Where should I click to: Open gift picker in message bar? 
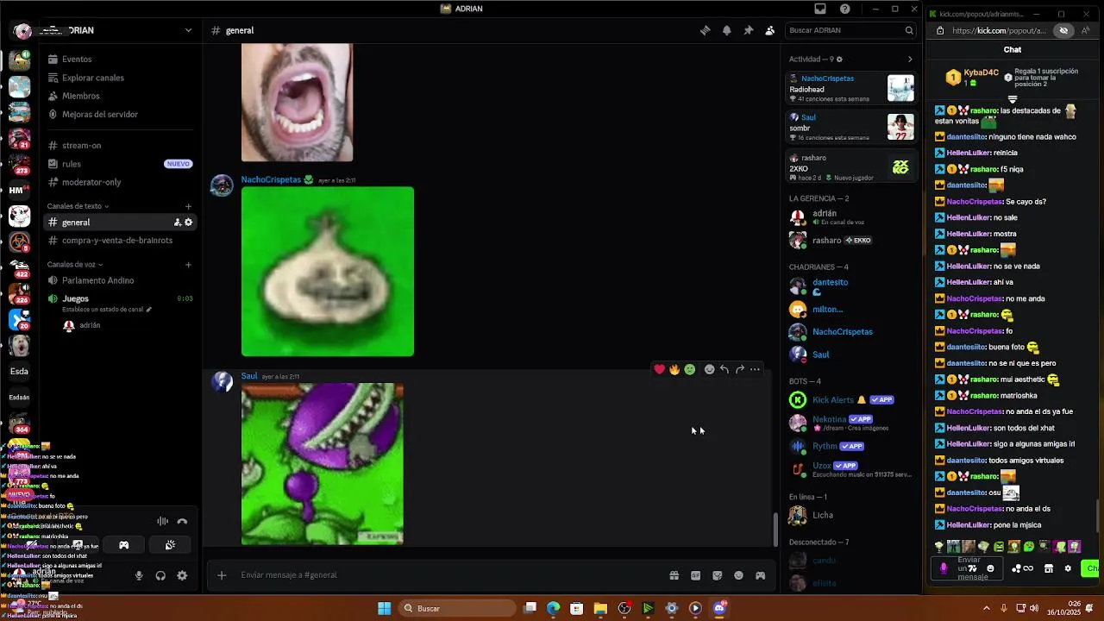pos(674,575)
